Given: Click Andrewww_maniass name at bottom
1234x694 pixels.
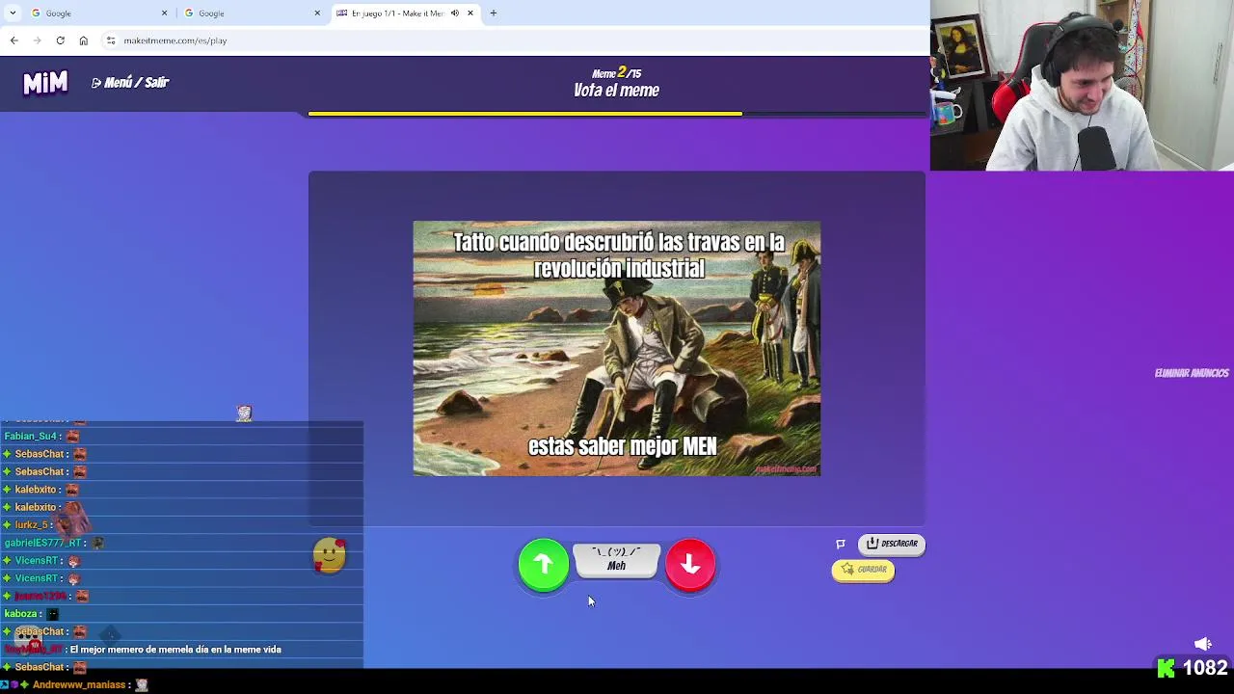Looking at the screenshot, I should [79, 684].
